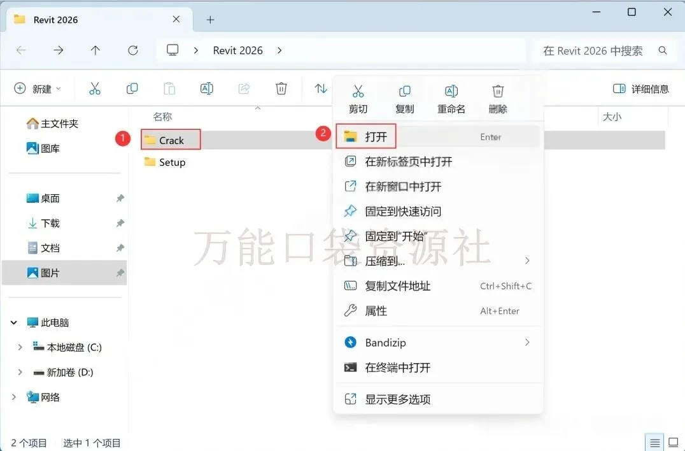The height and width of the screenshot is (451, 685).
Task: Choose 在终端中打开
Action: tap(438, 368)
